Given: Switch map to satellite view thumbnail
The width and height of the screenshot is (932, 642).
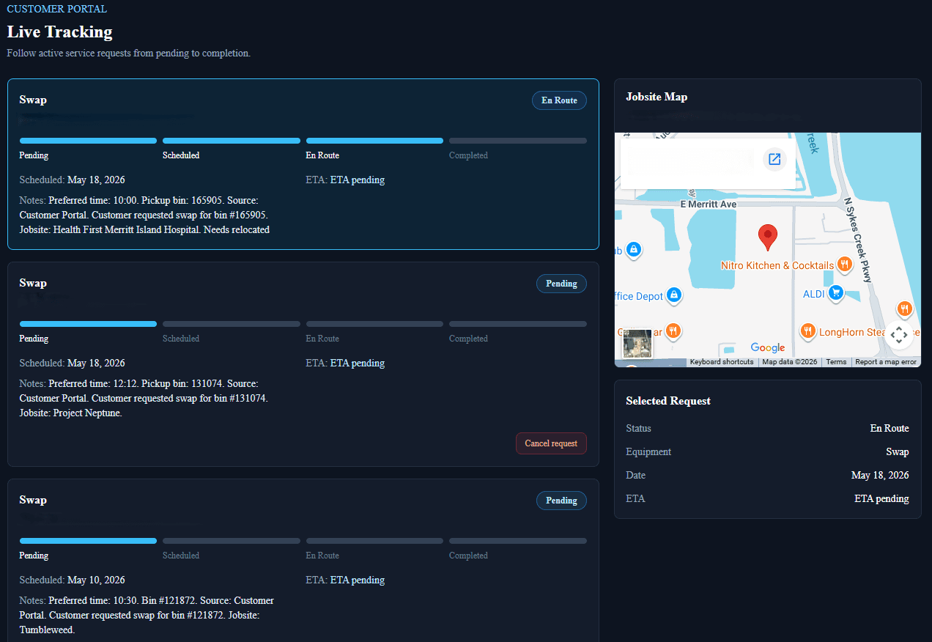Looking at the screenshot, I should coord(636,343).
